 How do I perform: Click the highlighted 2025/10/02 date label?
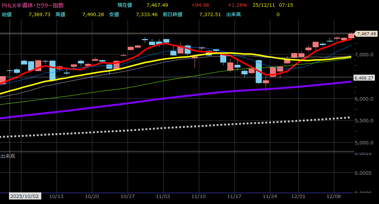pos(24,196)
